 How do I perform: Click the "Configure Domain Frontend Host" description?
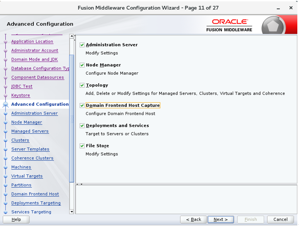(120, 114)
